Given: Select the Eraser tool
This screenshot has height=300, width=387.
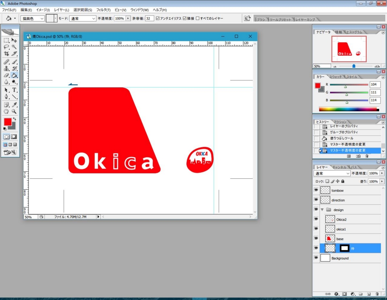Looking at the screenshot, I should point(6,75).
